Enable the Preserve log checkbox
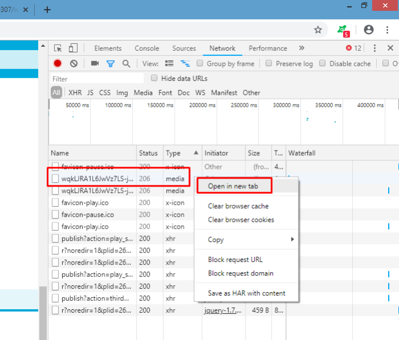Viewport: 399px width, 340px height. point(269,63)
